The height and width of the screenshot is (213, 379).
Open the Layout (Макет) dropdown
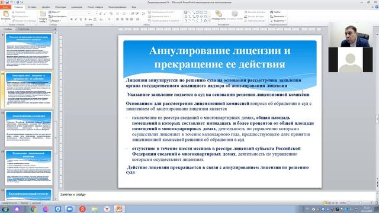[x=54, y=12]
